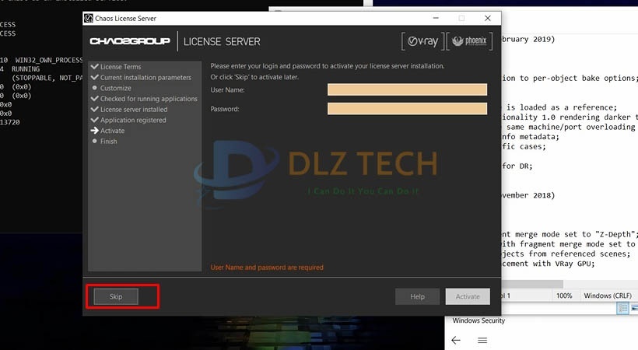
Task: Open the hamburger menu in Windows Security
Action: coord(482,340)
